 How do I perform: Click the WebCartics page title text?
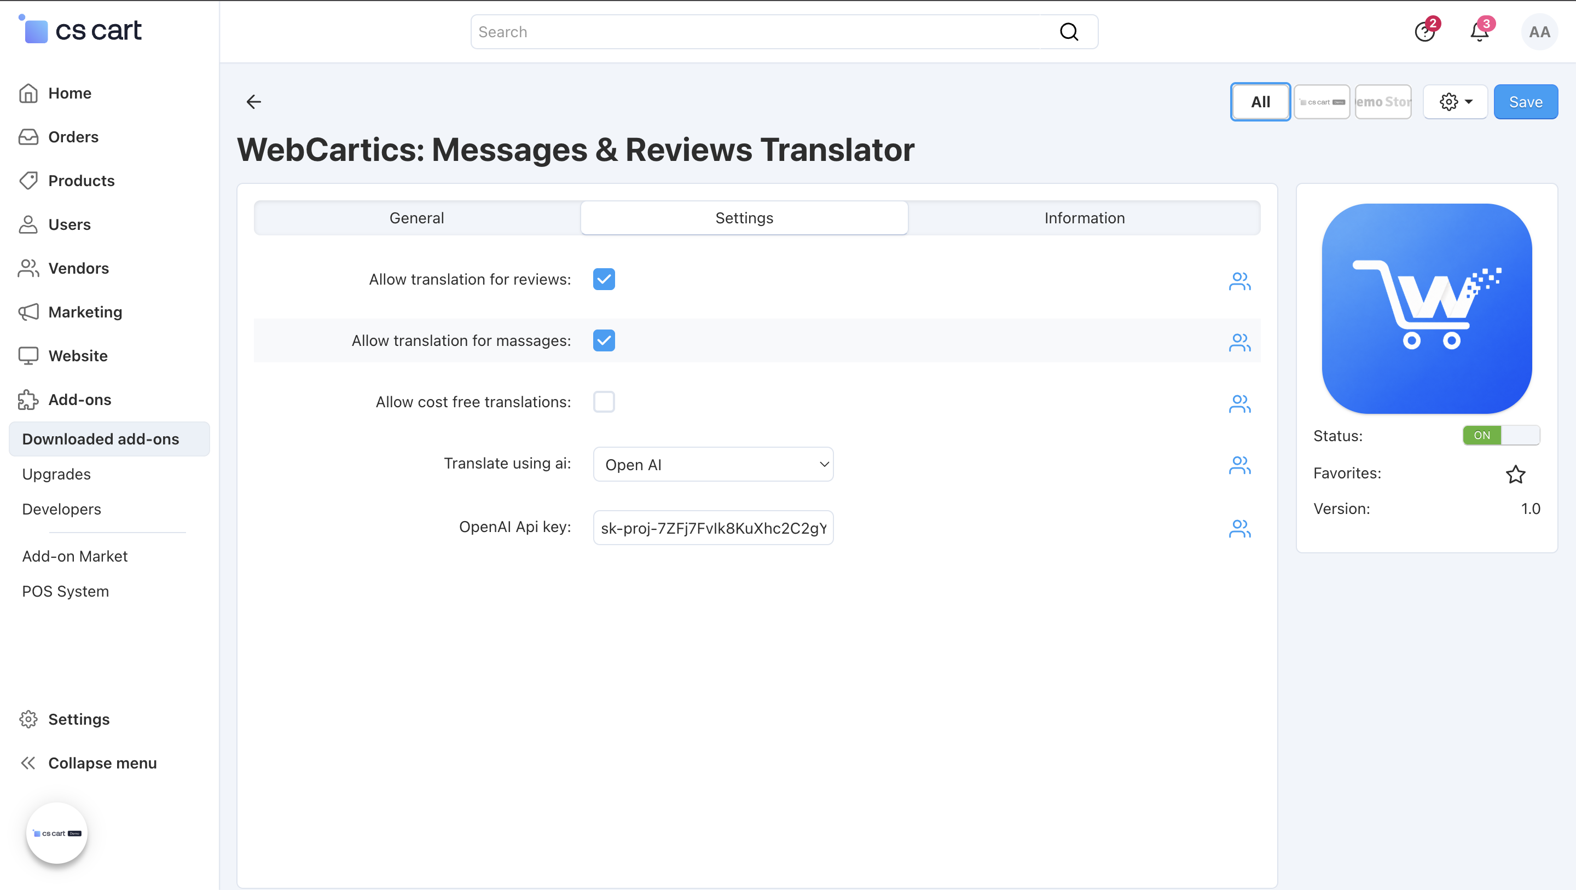click(x=576, y=149)
